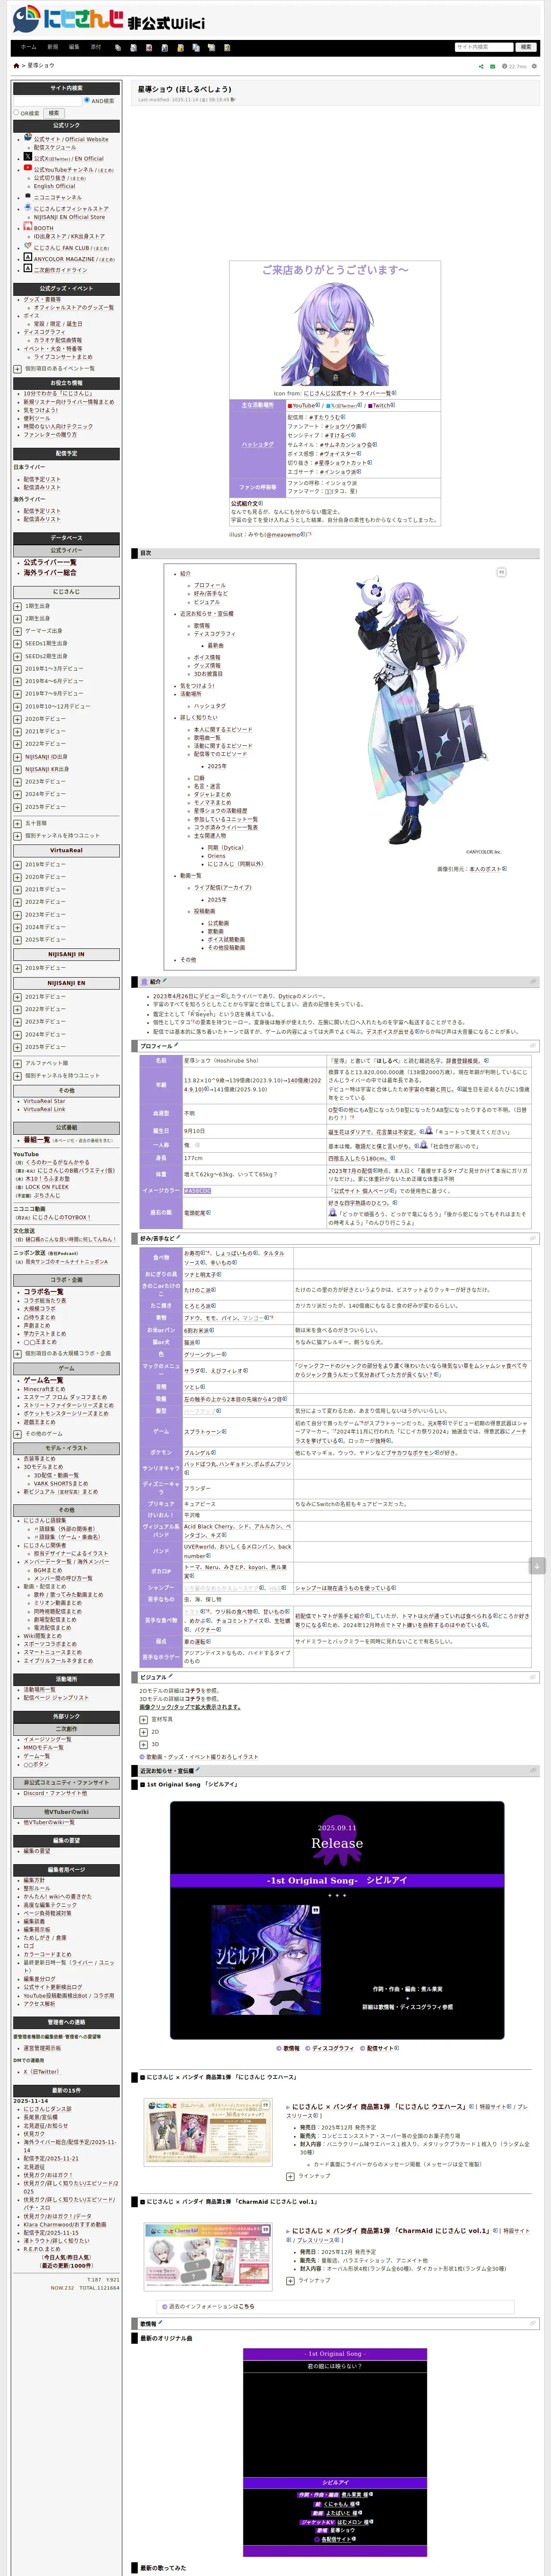
Task: Click the X icon beside 公式X link
Action: 28,156
